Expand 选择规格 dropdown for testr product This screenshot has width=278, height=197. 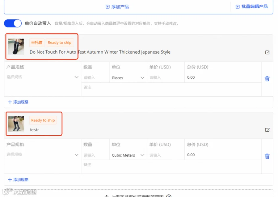[x=42, y=154]
